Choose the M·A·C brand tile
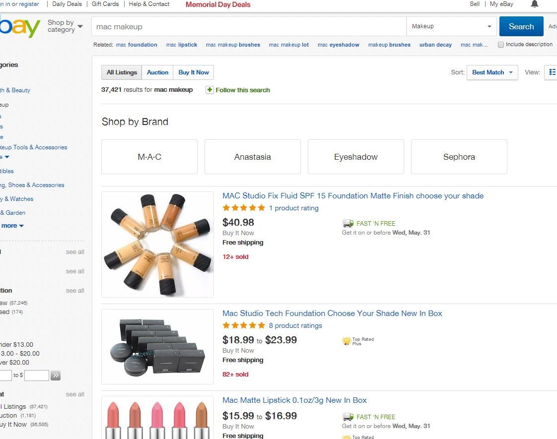Image resolution: width=557 pixels, height=439 pixels. tap(149, 157)
